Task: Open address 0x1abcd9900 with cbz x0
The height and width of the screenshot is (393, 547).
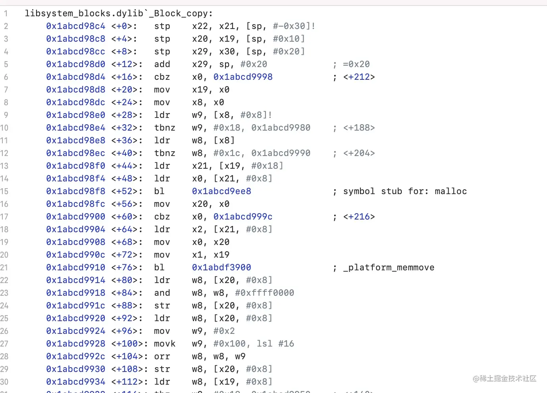Action: (x=75, y=216)
